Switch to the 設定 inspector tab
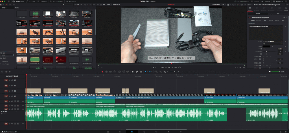The image size is (289, 133). [x=278, y=13]
